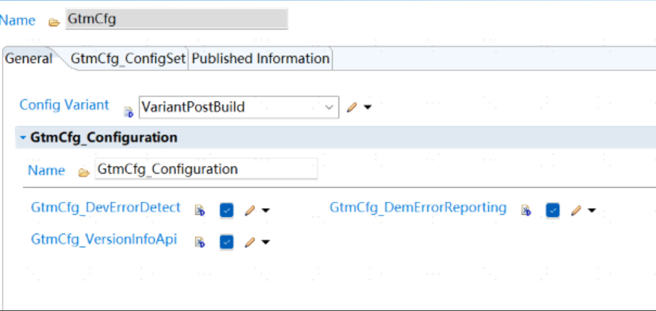Click the folder icon beside GtmCfg_Configuration name field
The width and height of the screenshot is (656, 311).
(84, 173)
